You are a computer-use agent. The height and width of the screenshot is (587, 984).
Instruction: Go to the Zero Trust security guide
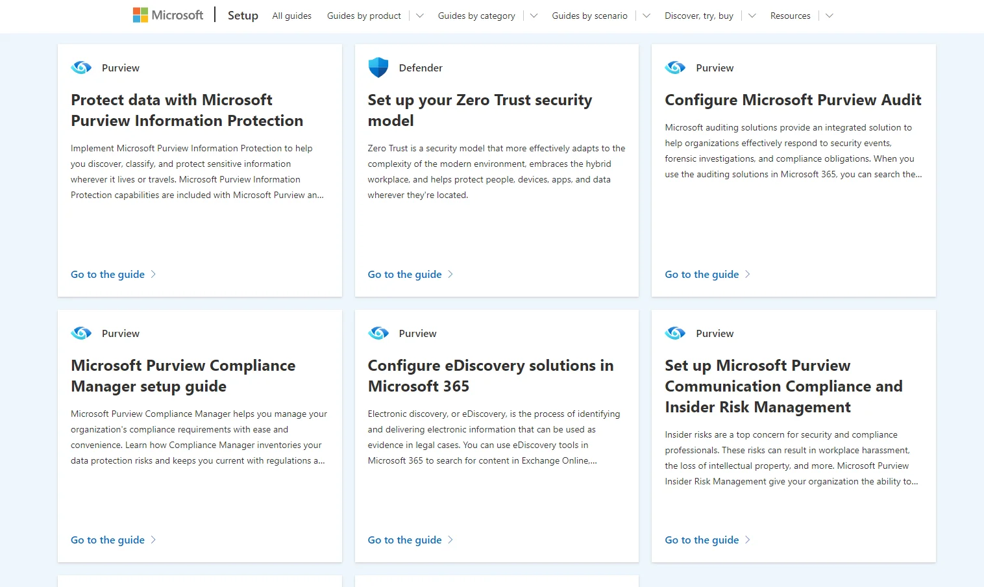405,274
